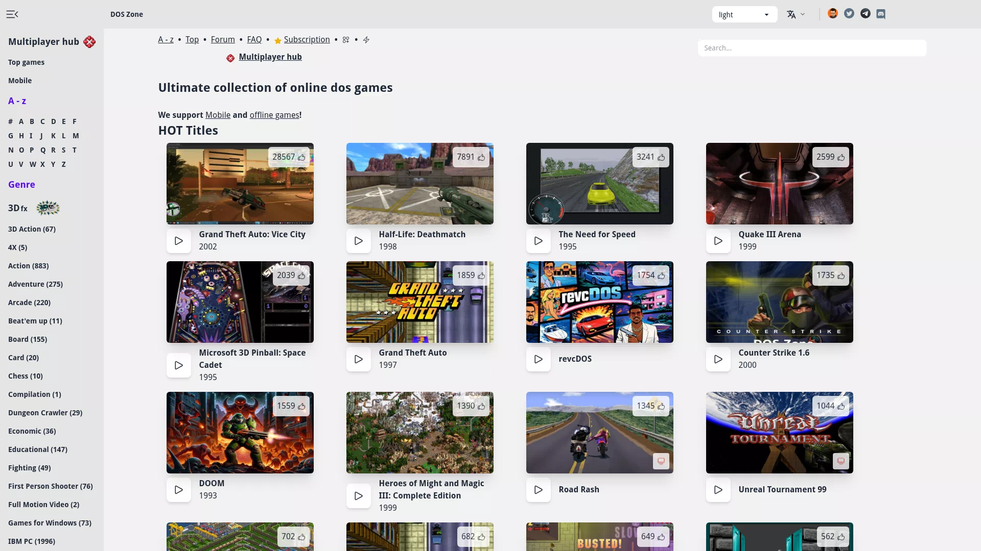Screen dimensions: 981x551
Task: Open the Chess (10) genre
Action: click(26, 376)
